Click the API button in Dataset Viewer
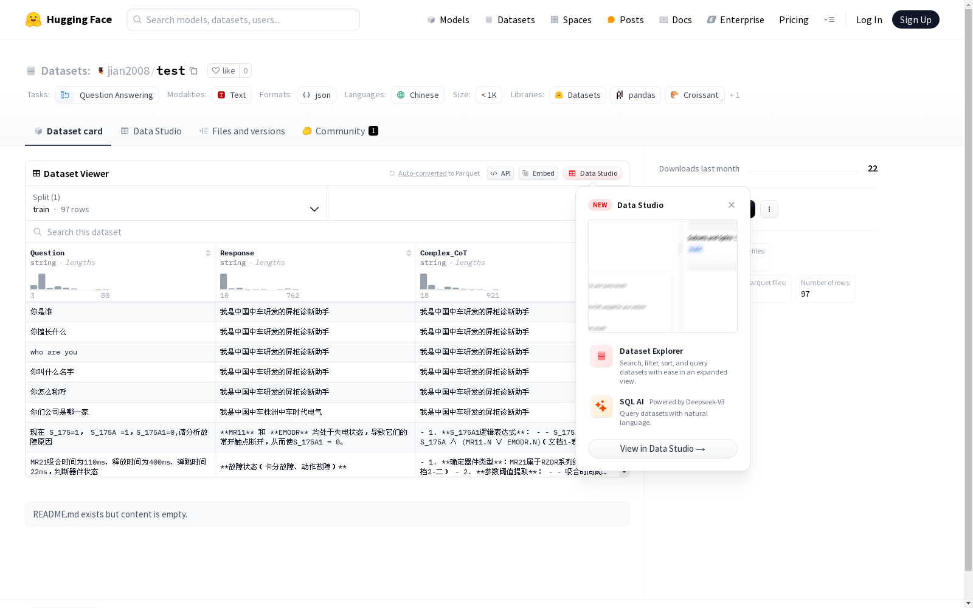Screen dimensions: 973x608 pyautogui.click(x=500, y=173)
